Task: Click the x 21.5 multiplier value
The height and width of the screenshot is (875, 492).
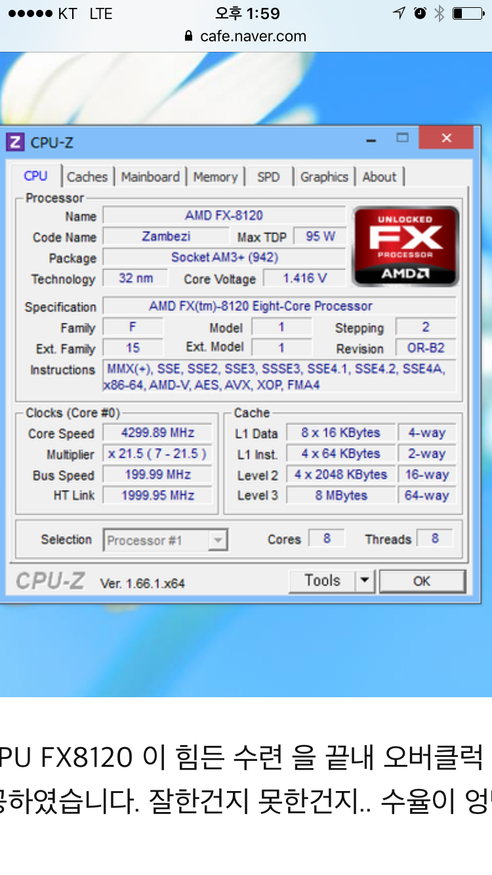Action: (x=157, y=454)
